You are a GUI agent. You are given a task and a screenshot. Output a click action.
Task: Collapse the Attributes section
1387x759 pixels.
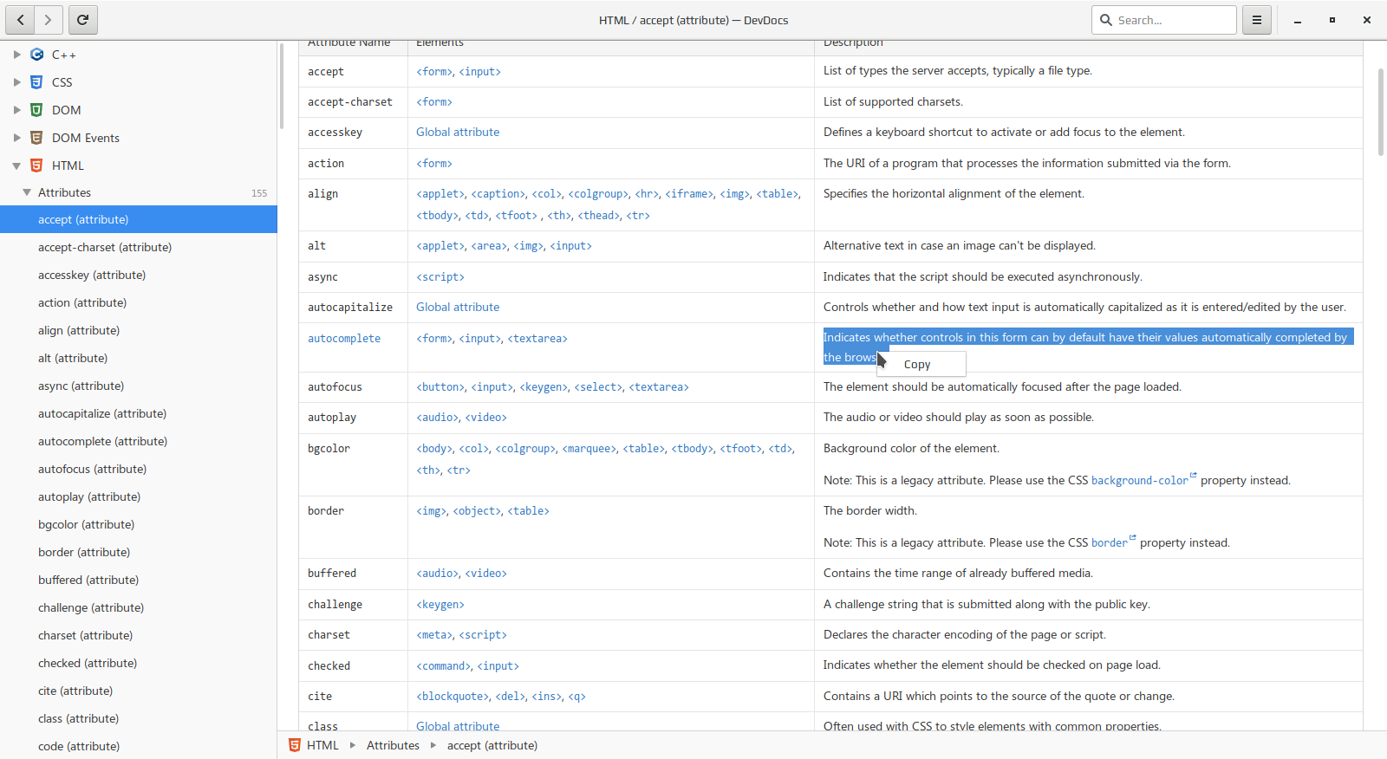(27, 192)
